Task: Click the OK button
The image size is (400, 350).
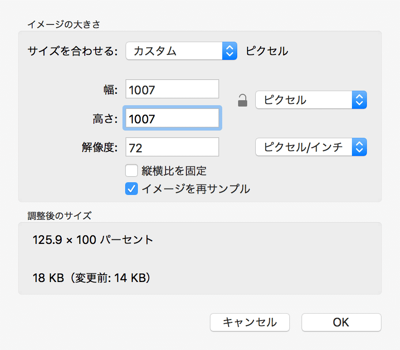Action: pyautogui.click(x=341, y=322)
